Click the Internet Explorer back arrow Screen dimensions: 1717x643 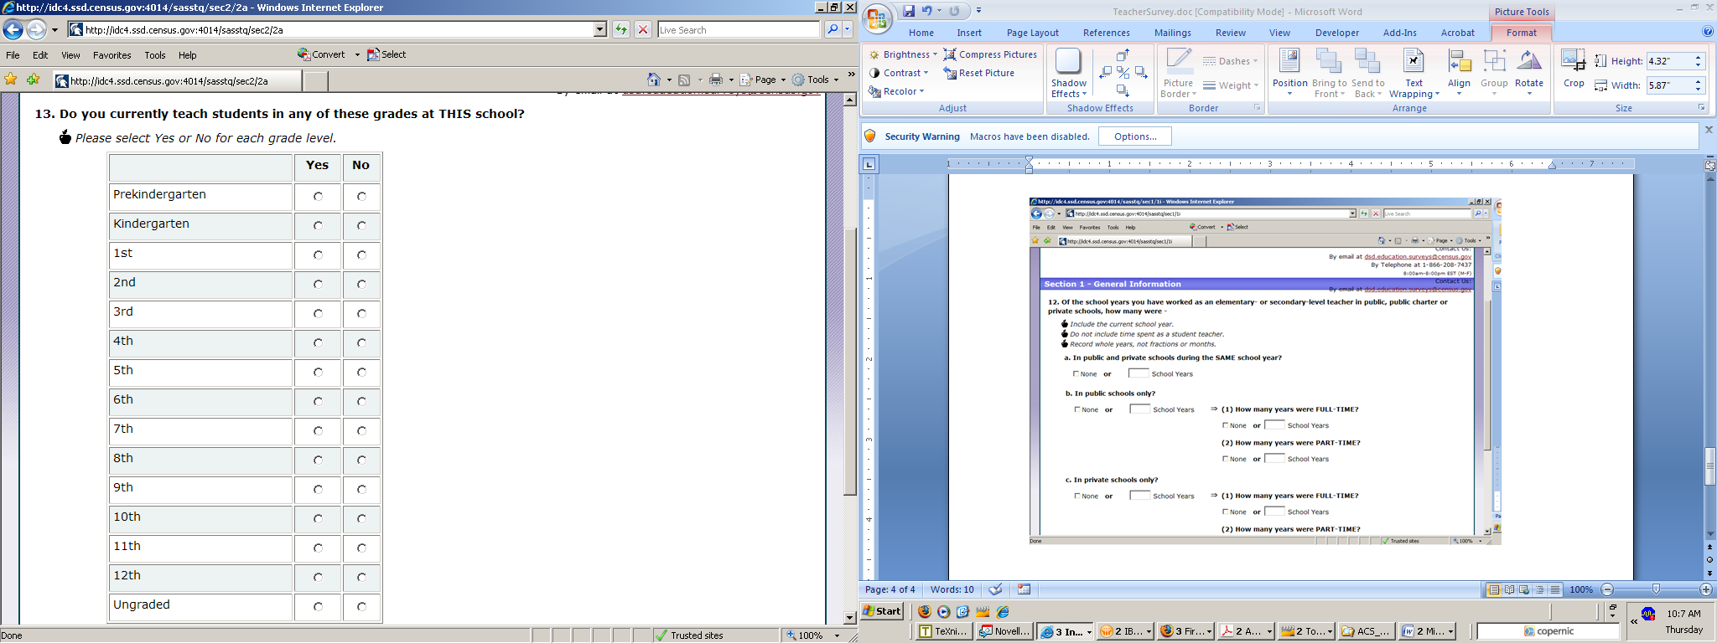pos(13,30)
